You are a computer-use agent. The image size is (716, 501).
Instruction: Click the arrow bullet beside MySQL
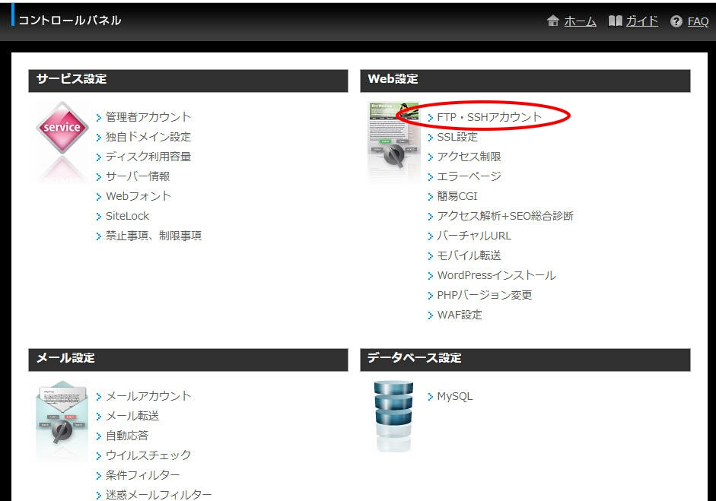point(430,397)
